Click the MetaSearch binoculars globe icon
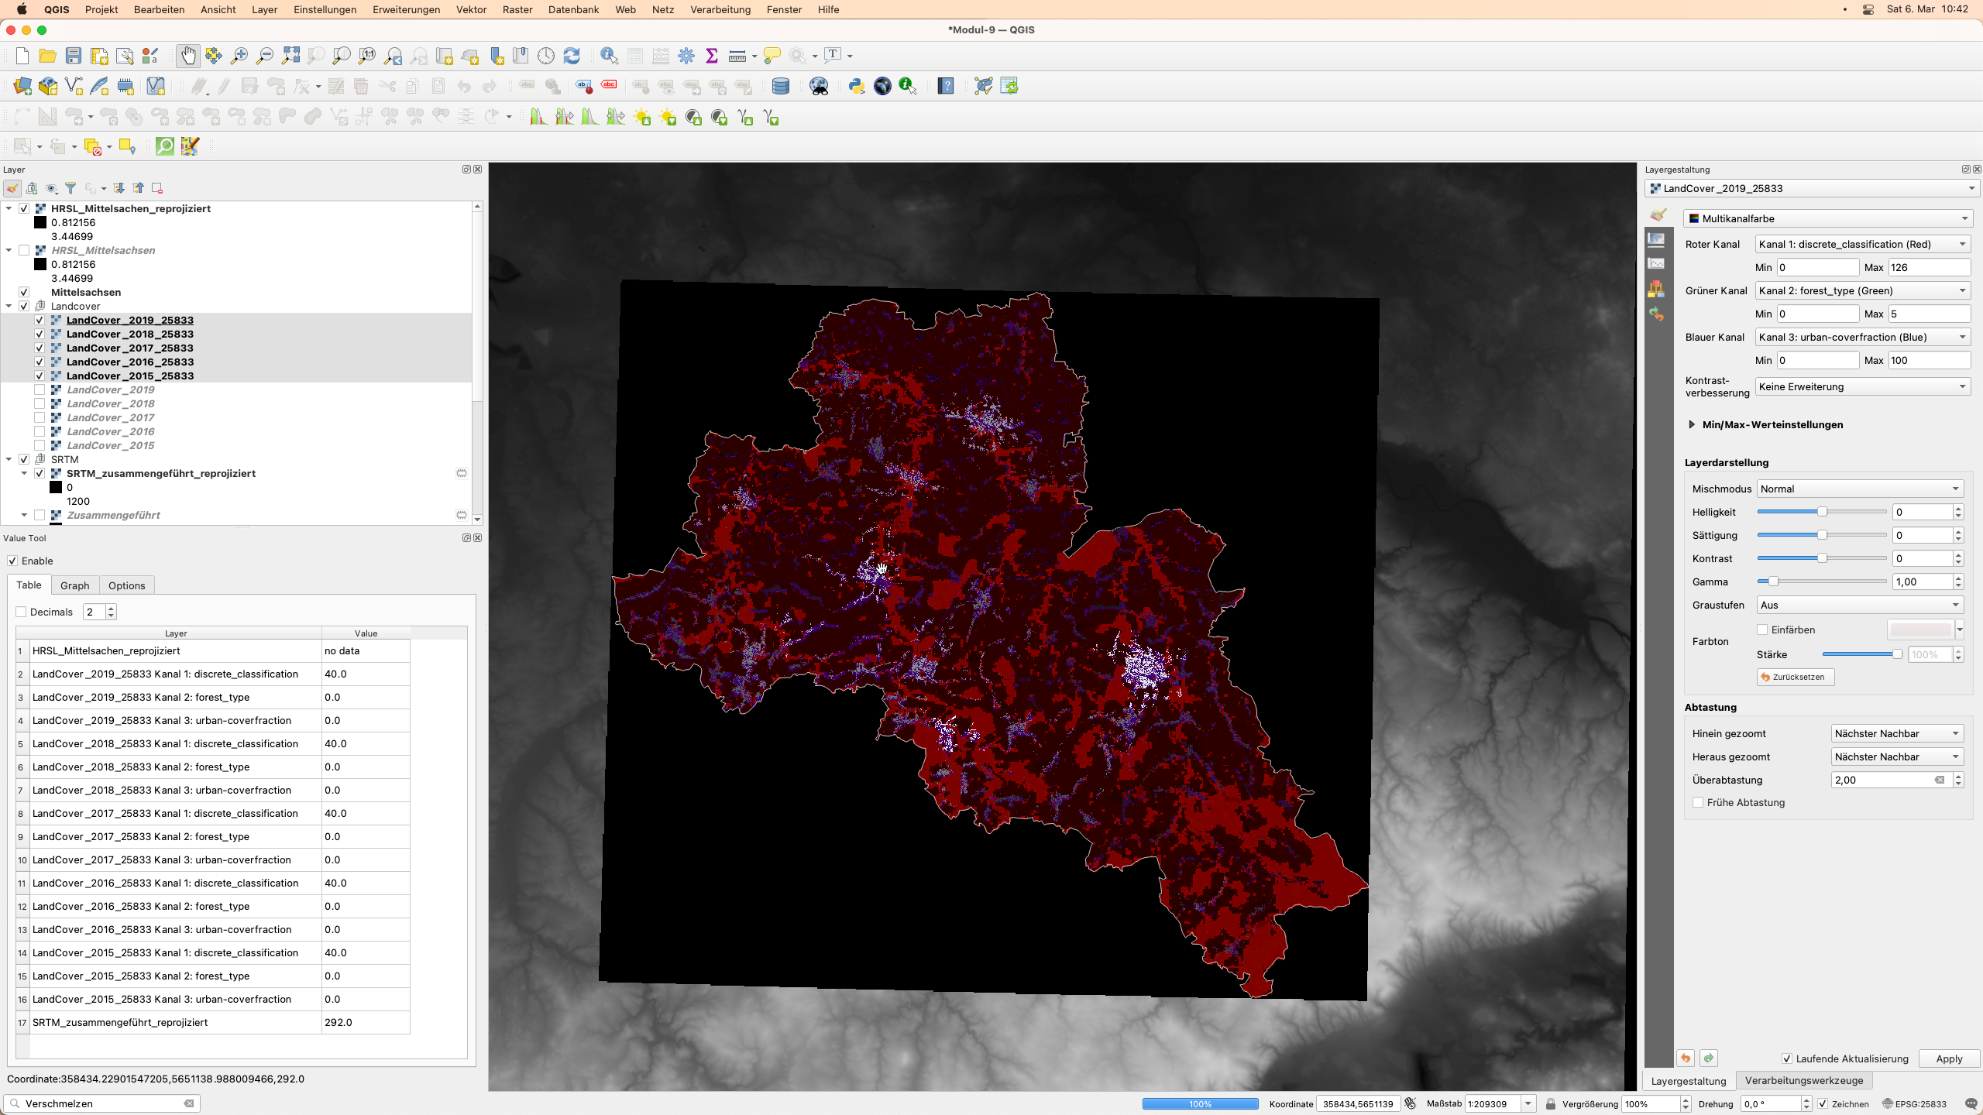 819,86
